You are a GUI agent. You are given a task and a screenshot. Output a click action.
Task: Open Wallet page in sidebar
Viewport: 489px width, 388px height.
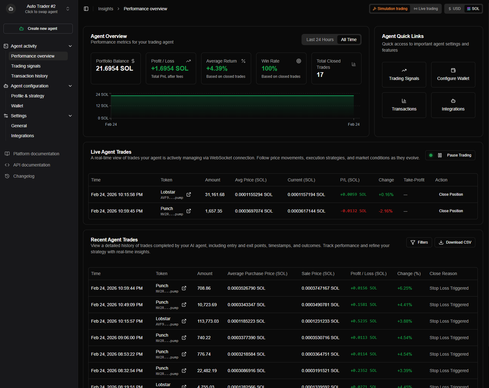point(17,106)
